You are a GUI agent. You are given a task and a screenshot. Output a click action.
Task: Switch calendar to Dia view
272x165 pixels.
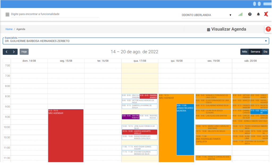click(265, 52)
